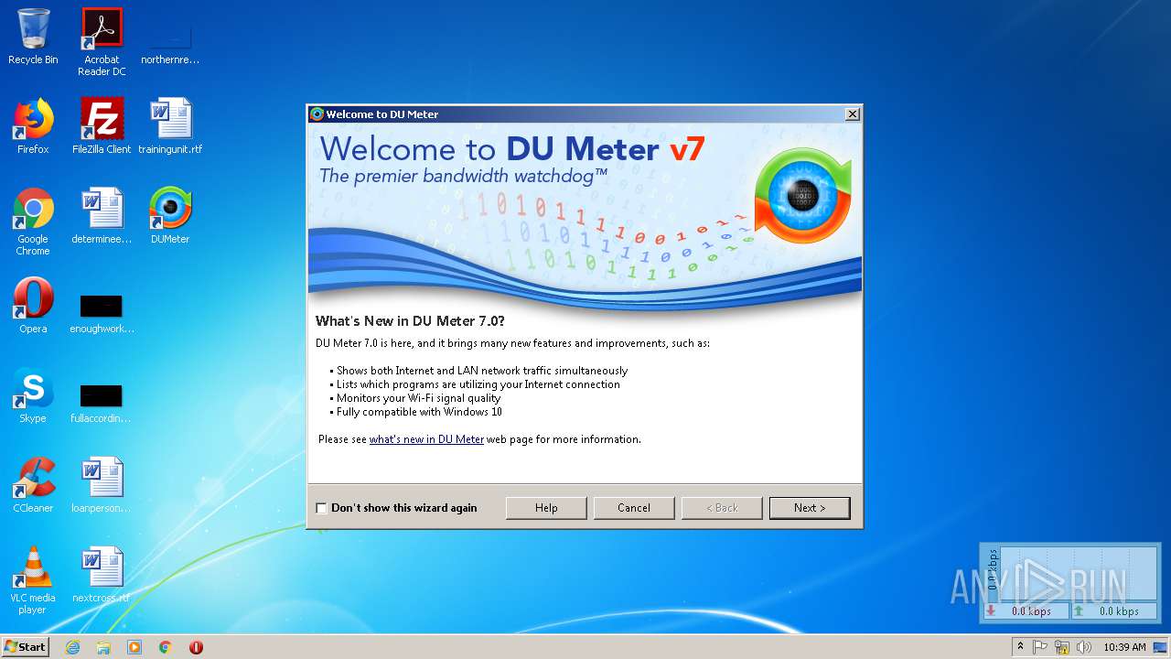Enable Don't show this wizard again
Screen dimensions: 1171x659
(x=321, y=508)
